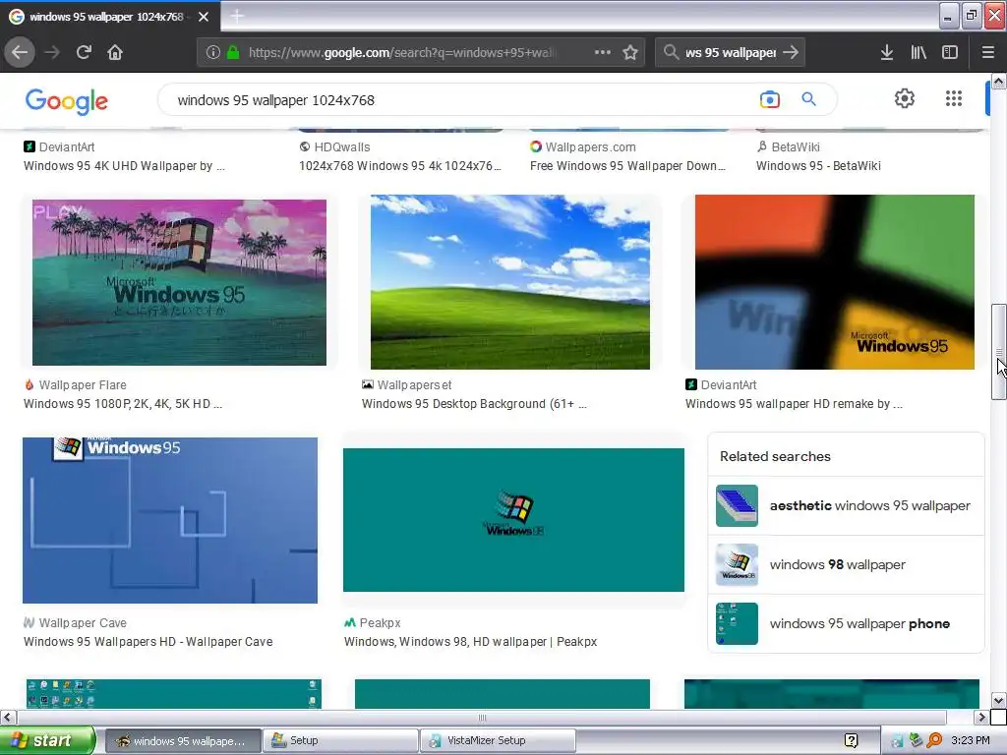Switch to VistaMizer Setup taskbar window

pyautogui.click(x=498, y=741)
